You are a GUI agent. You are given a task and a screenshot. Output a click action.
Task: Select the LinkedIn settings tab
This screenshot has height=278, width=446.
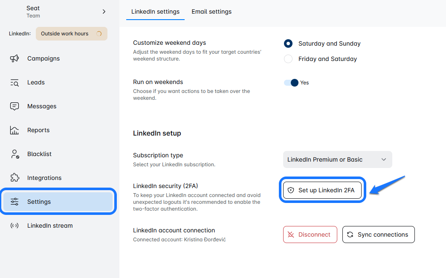click(x=155, y=12)
